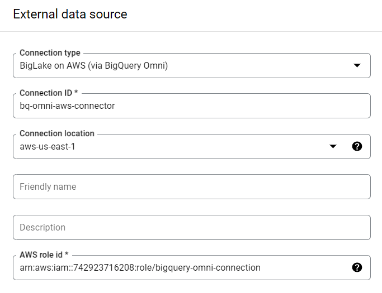Image resolution: width=382 pixels, height=293 pixels.
Task: Click the Description field
Action: [192, 227]
